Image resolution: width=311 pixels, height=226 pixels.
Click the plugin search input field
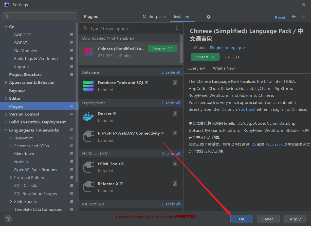pyautogui.click(x=131, y=28)
